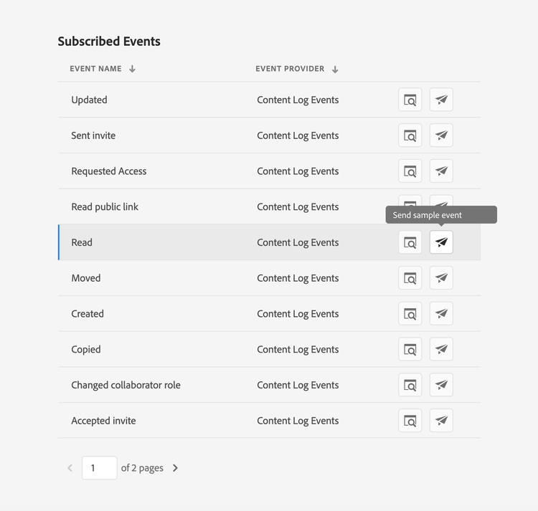Click inspect icon for Requested Access

click(410, 171)
